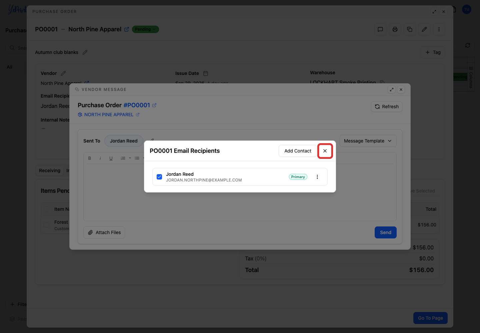Screen dimensions: 480x333
Task: Select the numbered list icon
Action: tap(123, 158)
